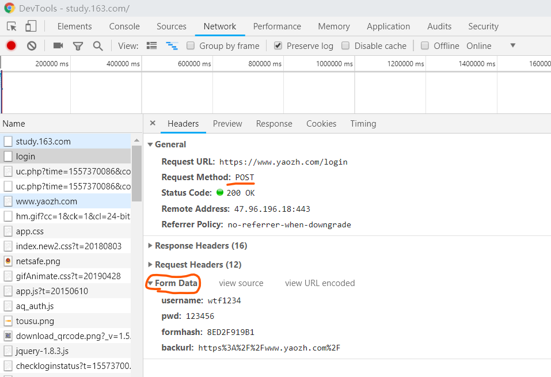Click the capture screenshots camera icon
This screenshot has width=551, height=377.
pos(58,45)
